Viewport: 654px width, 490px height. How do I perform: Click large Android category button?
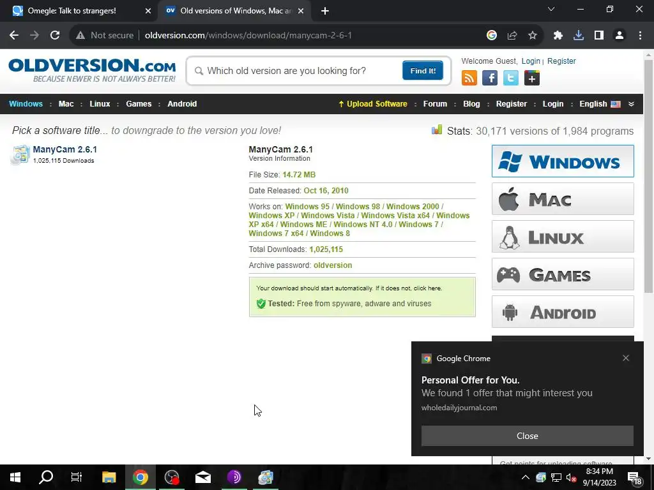563,311
